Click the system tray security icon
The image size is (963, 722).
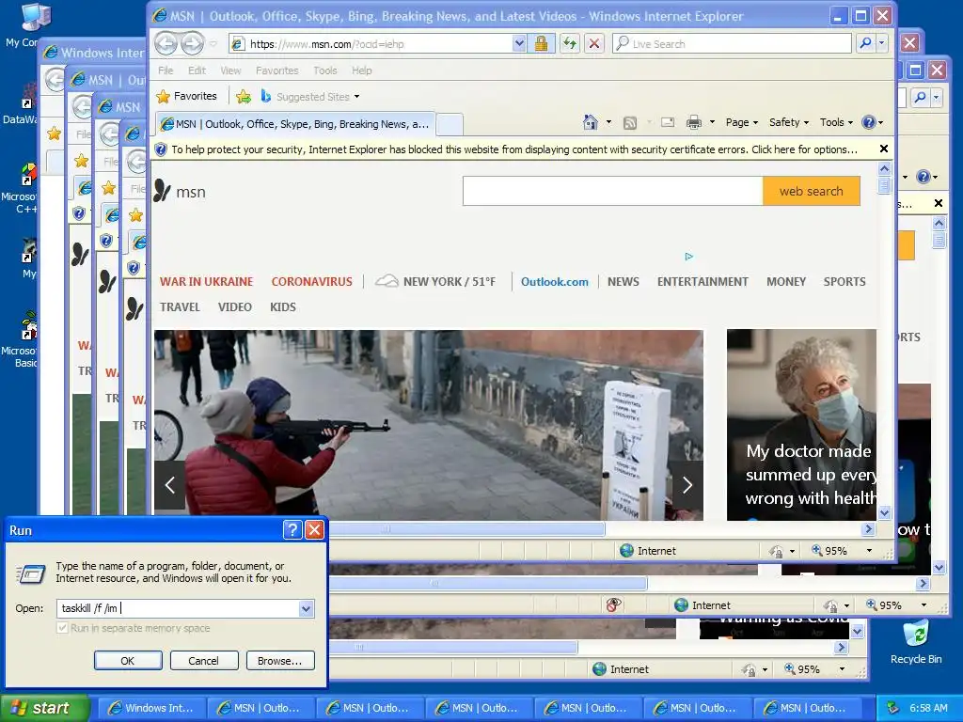click(x=893, y=708)
